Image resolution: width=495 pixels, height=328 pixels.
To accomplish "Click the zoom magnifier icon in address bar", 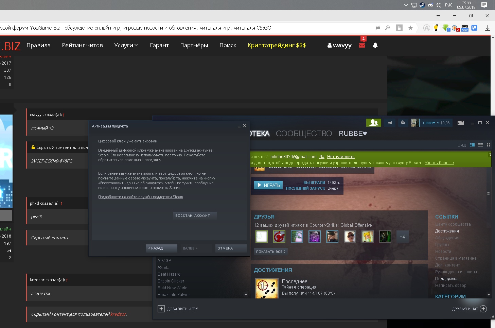I will click(x=387, y=28).
